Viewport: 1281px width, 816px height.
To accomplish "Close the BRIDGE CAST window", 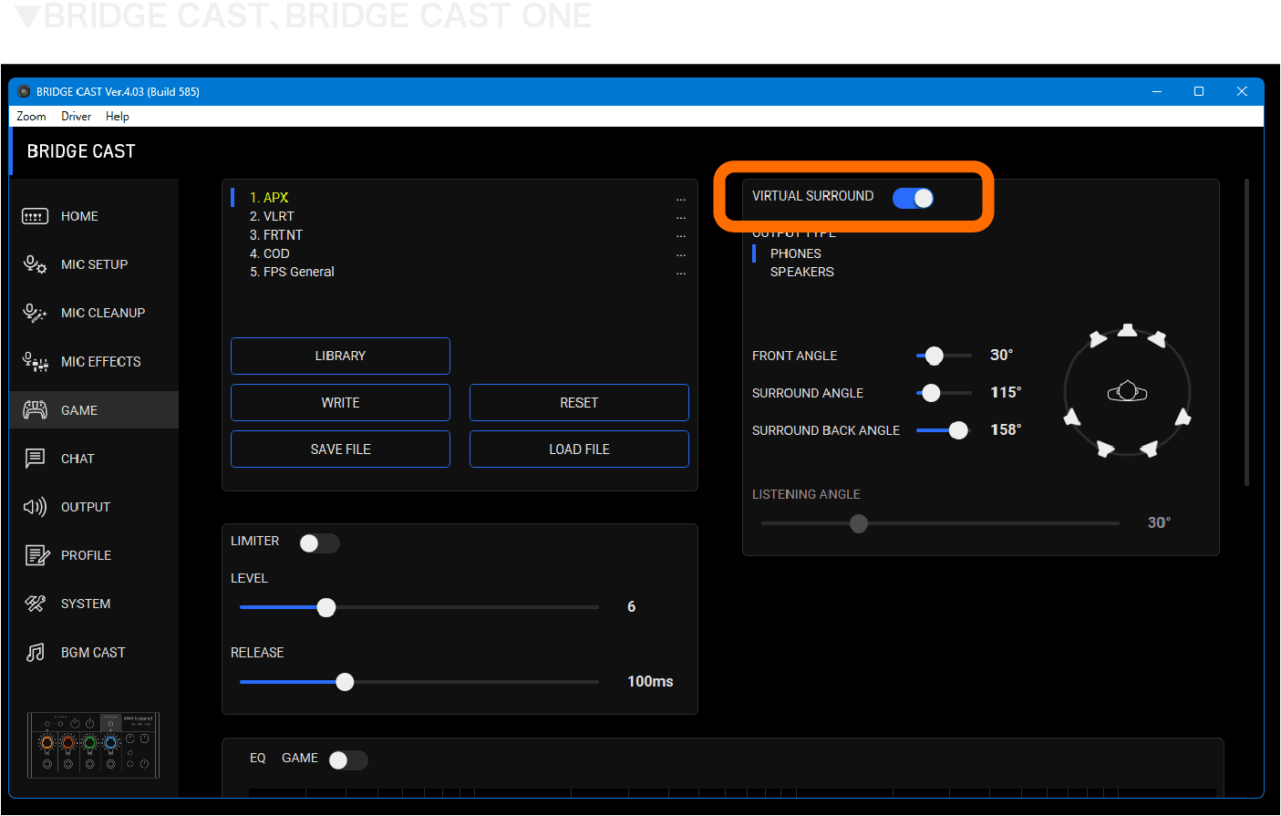I will tap(1242, 91).
